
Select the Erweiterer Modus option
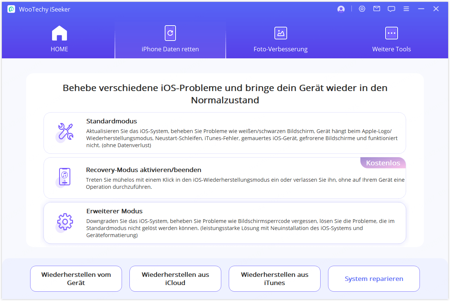coord(225,222)
